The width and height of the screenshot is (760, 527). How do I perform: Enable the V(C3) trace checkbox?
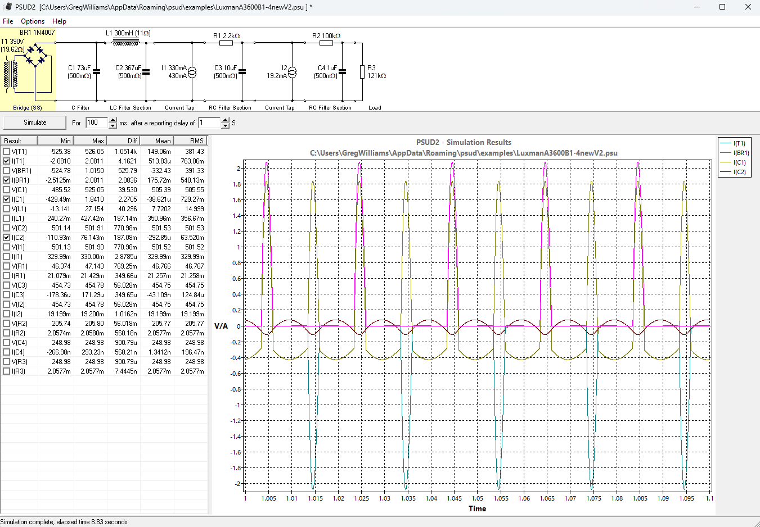point(7,285)
